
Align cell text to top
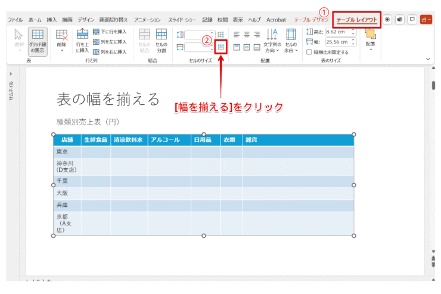[x=237, y=47]
